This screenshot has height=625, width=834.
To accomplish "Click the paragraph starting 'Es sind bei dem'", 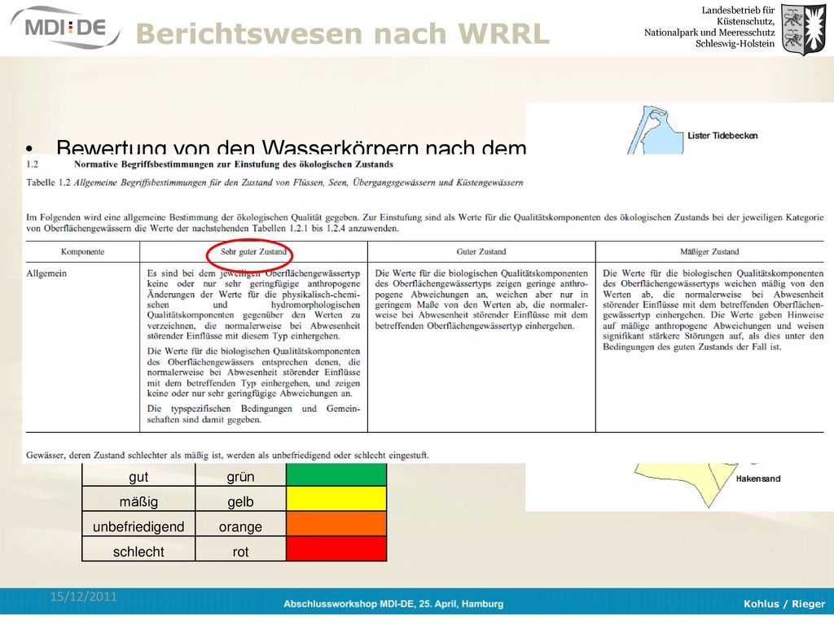I will tap(254, 304).
